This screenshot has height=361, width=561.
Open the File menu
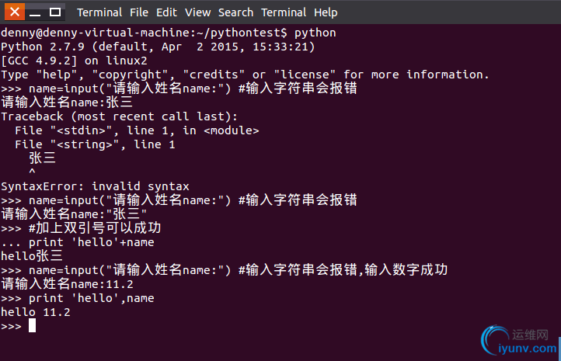(x=139, y=12)
